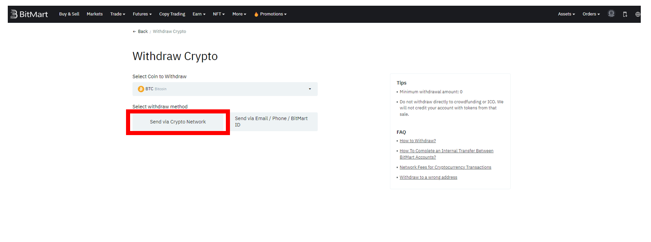Click the Back arrow icon
The height and width of the screenshot is (242, 651).
pos(134,31)
